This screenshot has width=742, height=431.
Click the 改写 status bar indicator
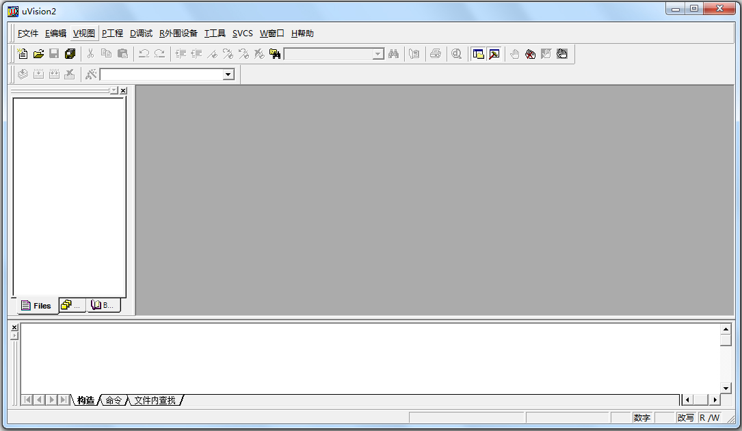point(685,418)
